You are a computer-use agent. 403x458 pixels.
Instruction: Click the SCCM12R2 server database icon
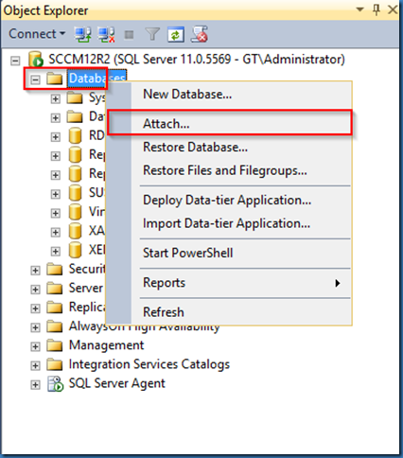[x=36, y=59]
